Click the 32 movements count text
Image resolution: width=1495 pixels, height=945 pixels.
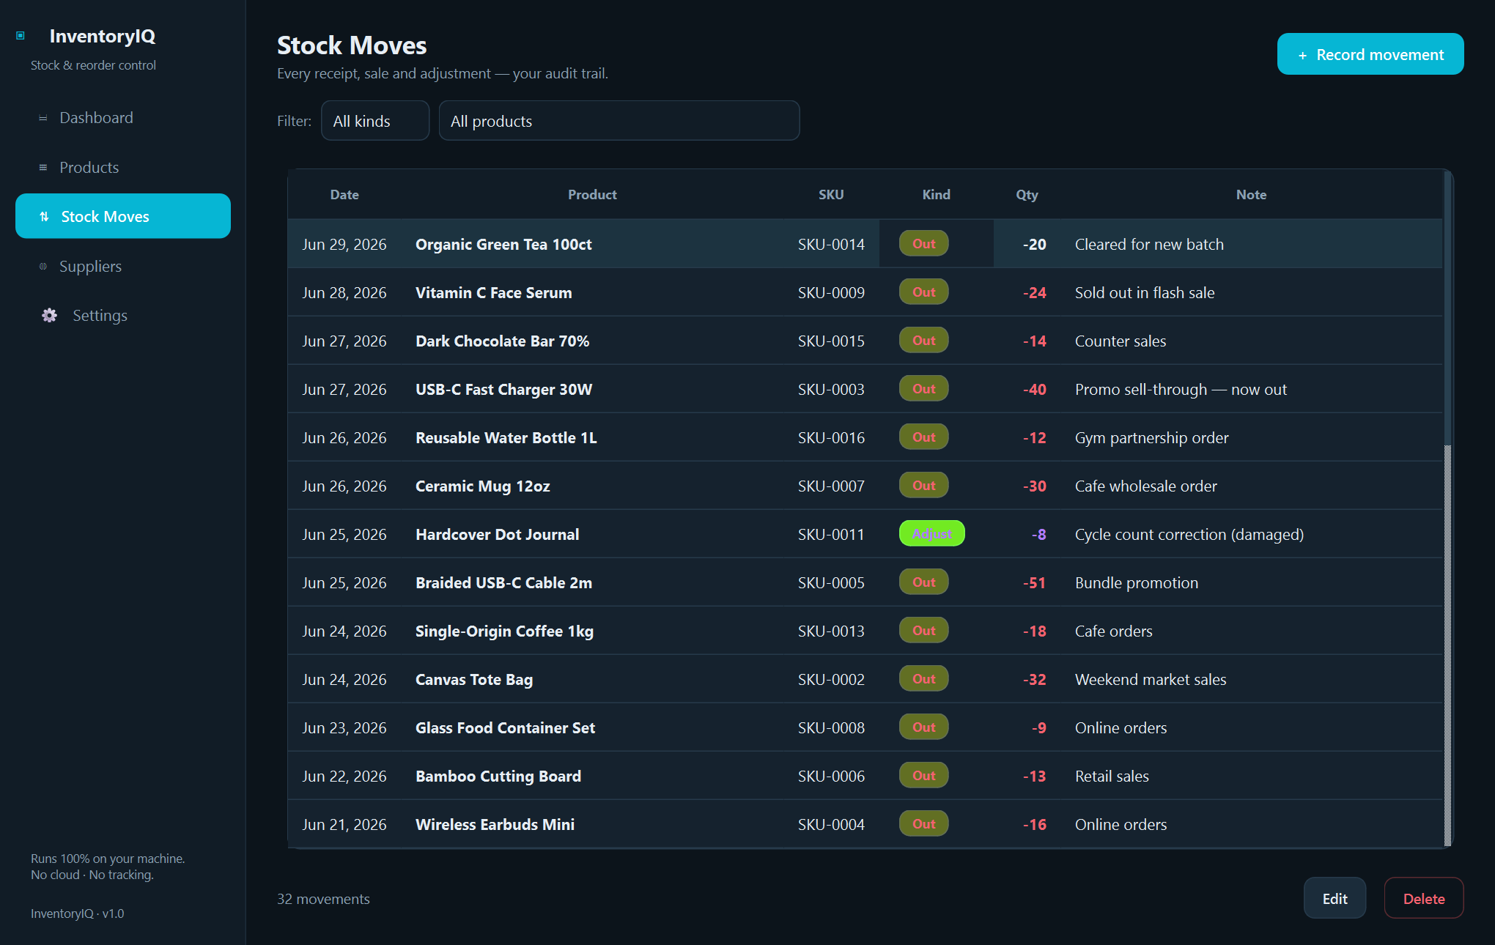tap(323, 899)
